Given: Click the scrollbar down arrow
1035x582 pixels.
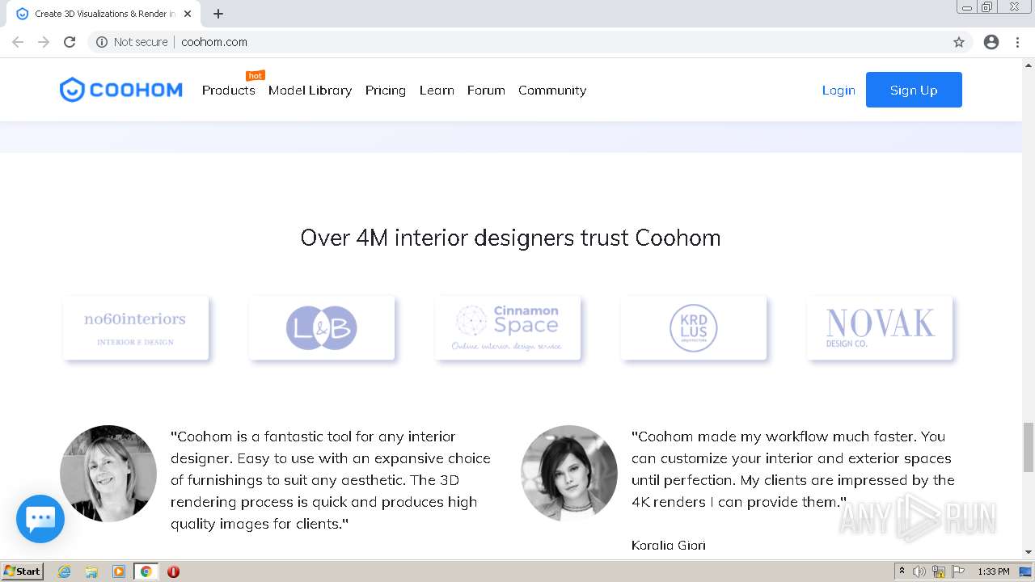Looking at the screenshot, I should pos(1029,552).
